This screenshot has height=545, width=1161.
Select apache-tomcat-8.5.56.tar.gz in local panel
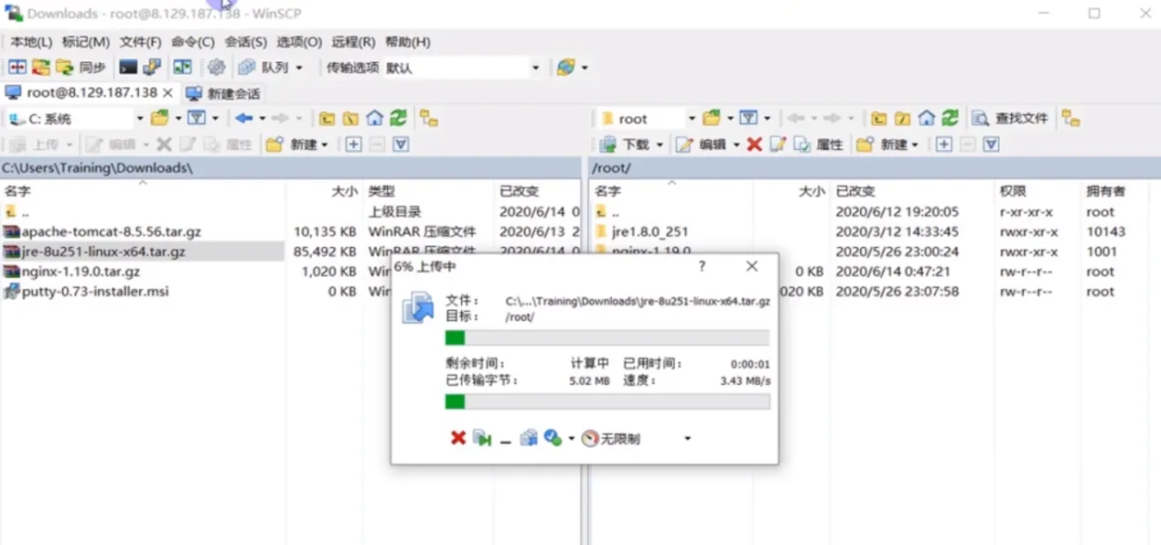point(111,231)
